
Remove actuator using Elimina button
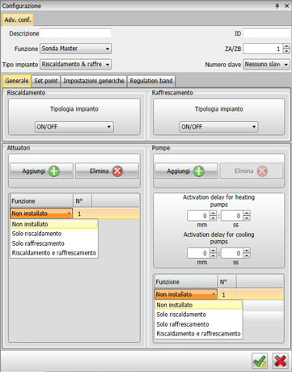(107, 171)
